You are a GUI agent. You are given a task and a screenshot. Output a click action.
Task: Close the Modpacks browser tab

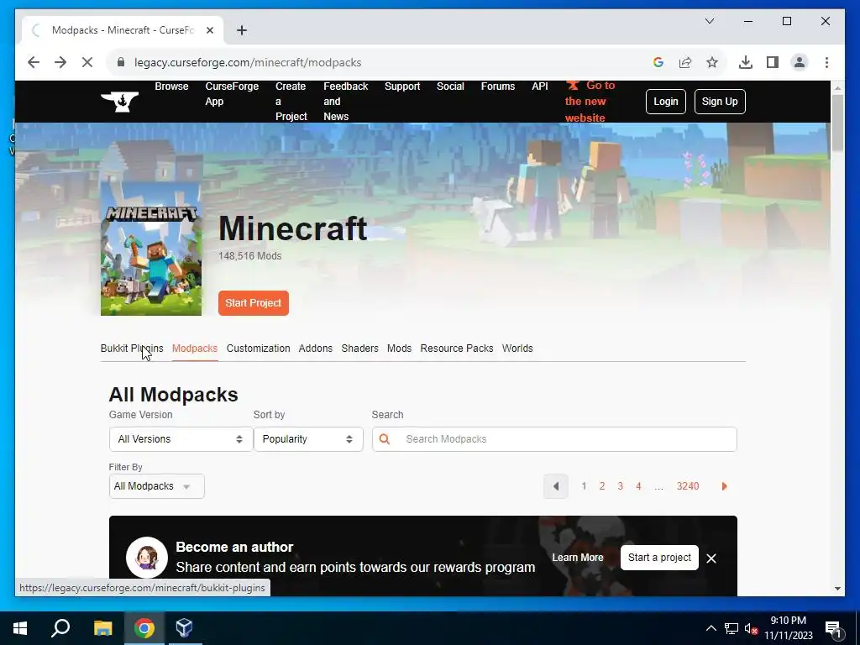[209, 30]
